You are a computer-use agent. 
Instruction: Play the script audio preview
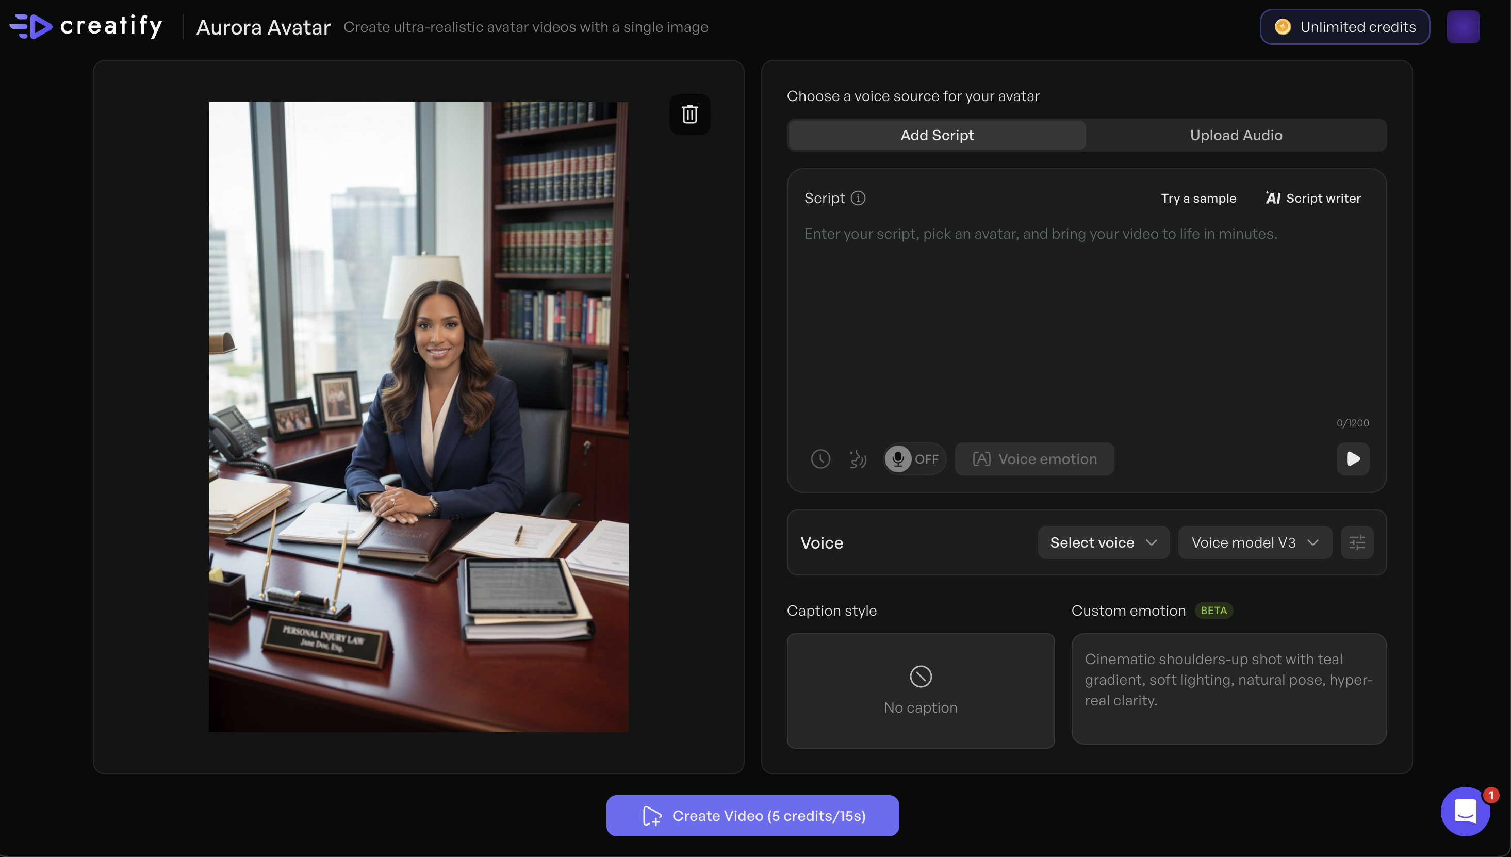pos(1353,459)
